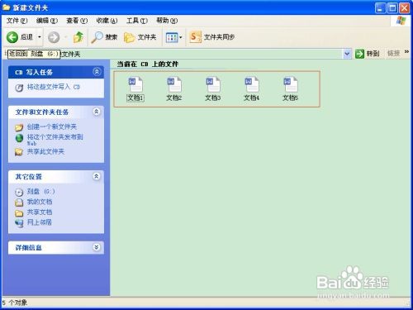Open 我的文档 in other places
The image size is (413, 310).
coord(40,202)
